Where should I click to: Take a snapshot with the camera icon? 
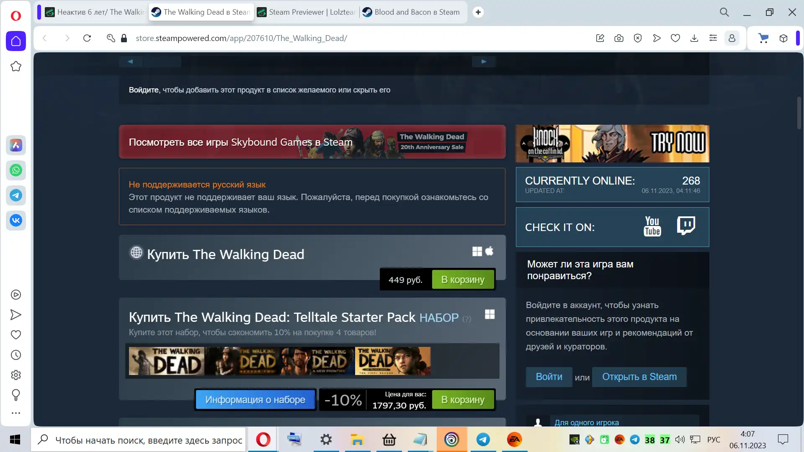click(619, 38)
